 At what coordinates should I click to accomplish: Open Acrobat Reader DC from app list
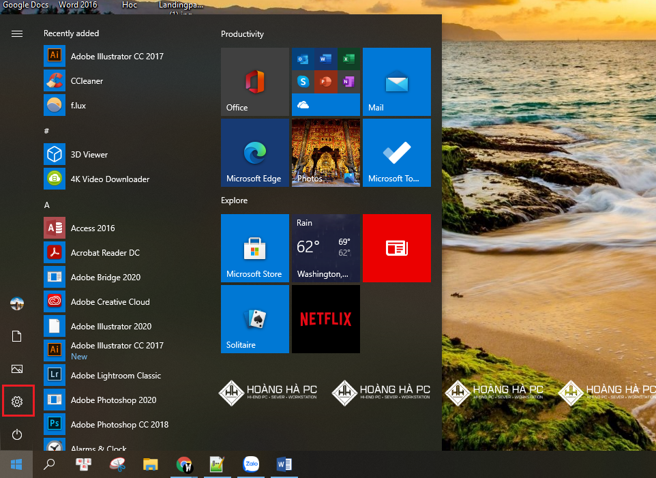[x=106, y=252]
